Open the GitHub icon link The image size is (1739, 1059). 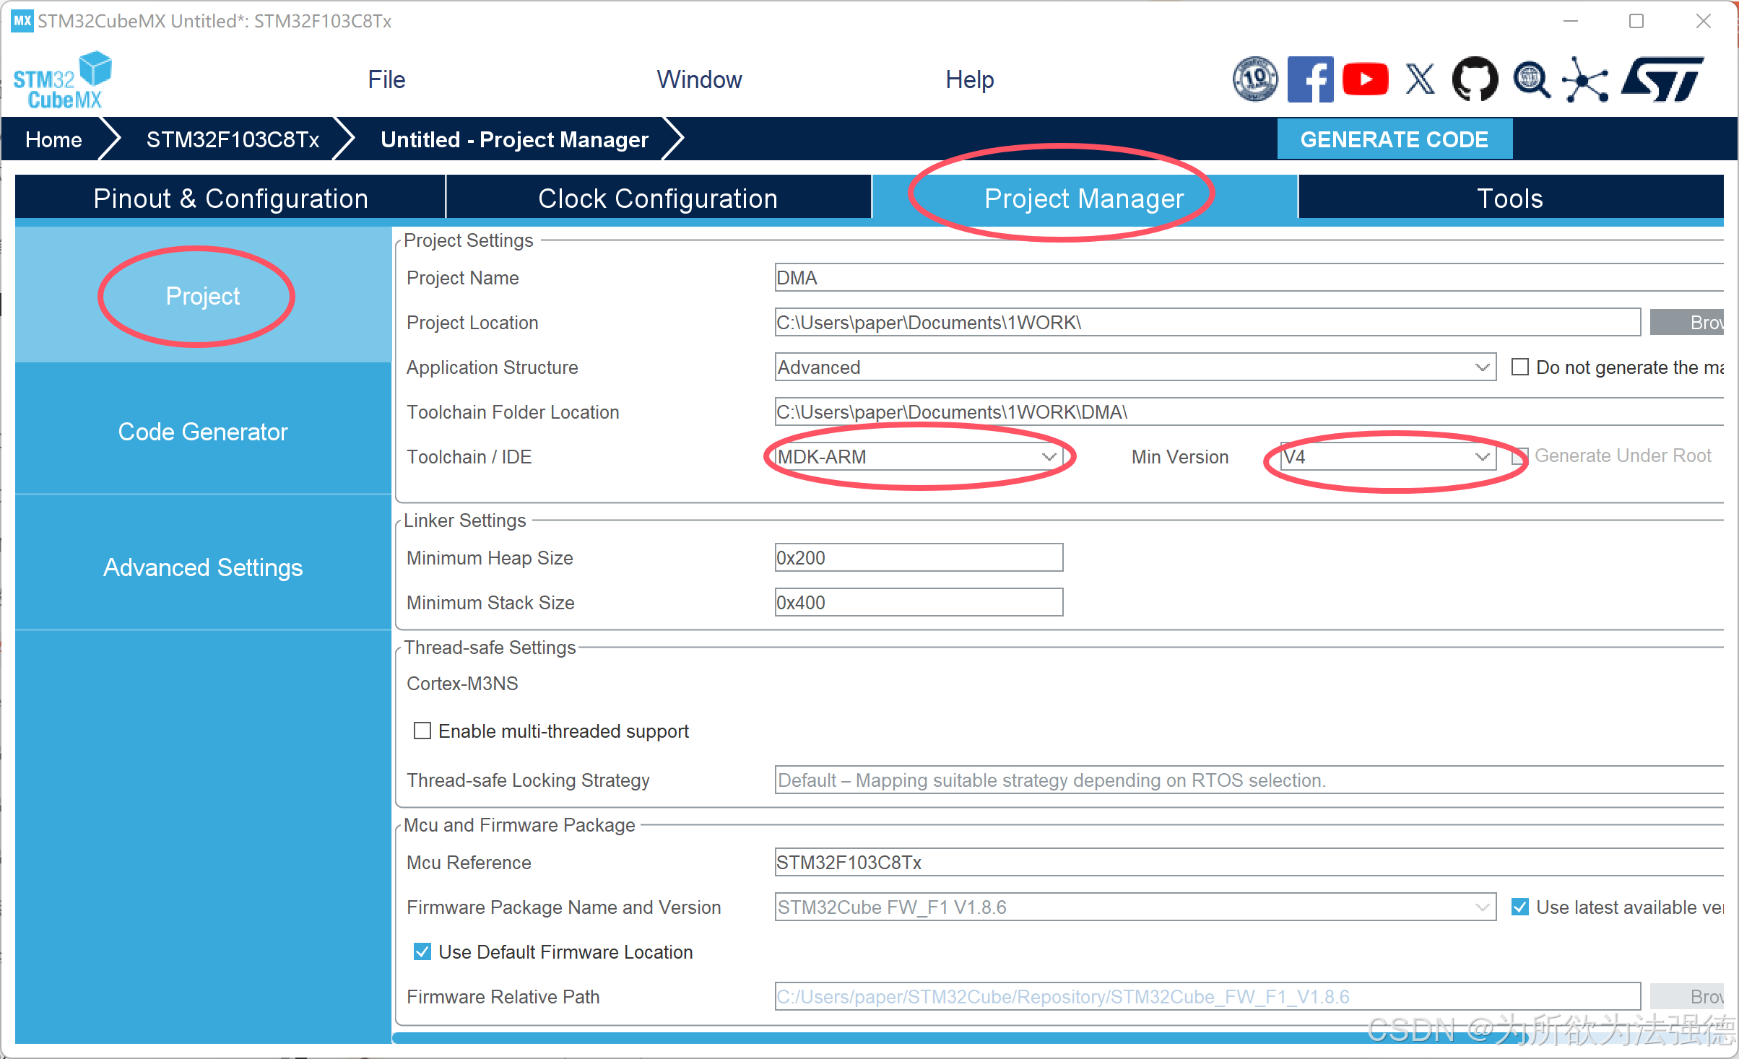click(x=1475, y=79)
